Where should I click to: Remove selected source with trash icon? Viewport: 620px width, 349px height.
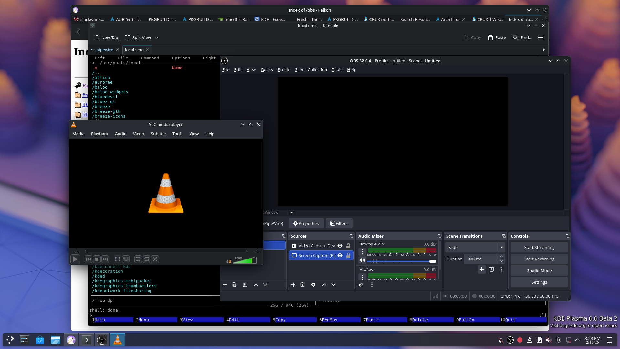(x=302, y=285)
